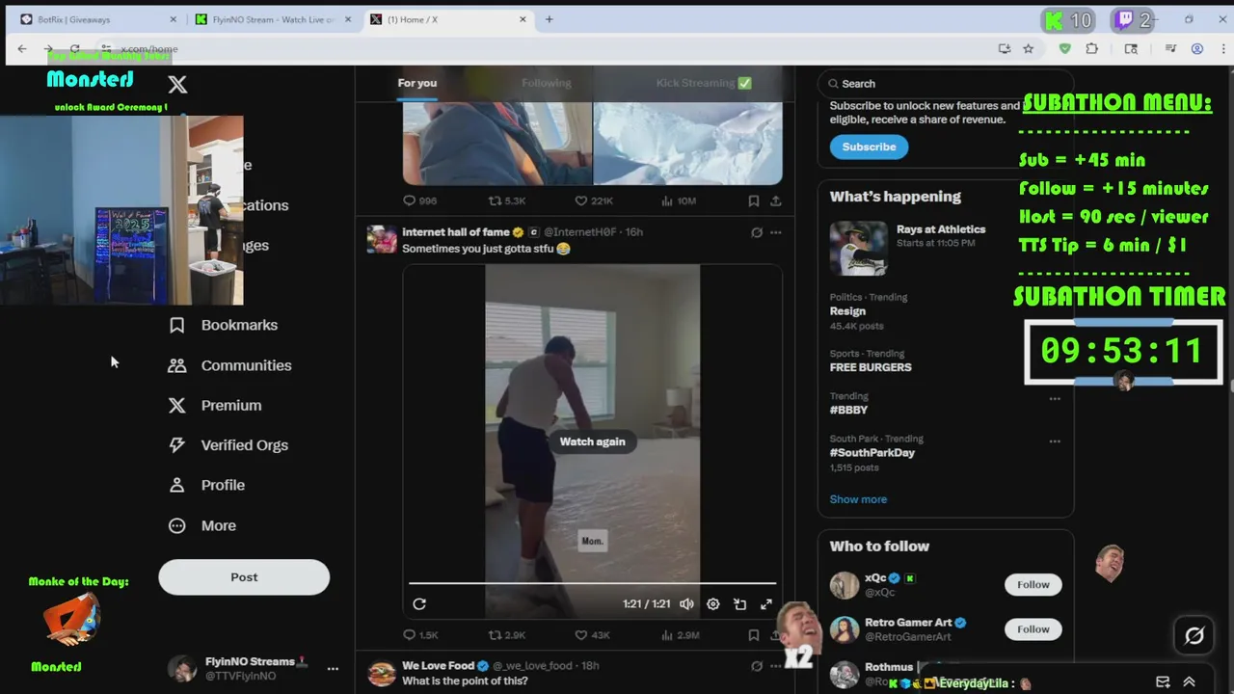Click the video progress bar
The height and width of the screenshot is (694, 1234).
592,583
